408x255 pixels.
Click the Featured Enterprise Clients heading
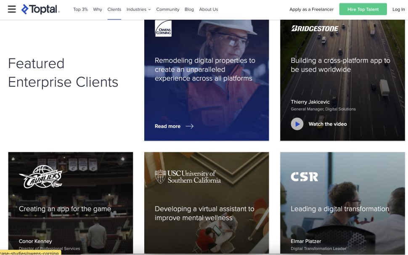63,73
